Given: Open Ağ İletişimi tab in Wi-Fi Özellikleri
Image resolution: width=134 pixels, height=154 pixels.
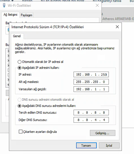Looking at the screenshot, I should pos(10,15).
